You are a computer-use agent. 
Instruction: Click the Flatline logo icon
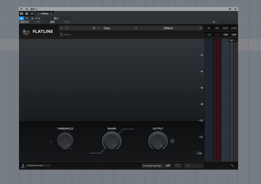[26, 32]
